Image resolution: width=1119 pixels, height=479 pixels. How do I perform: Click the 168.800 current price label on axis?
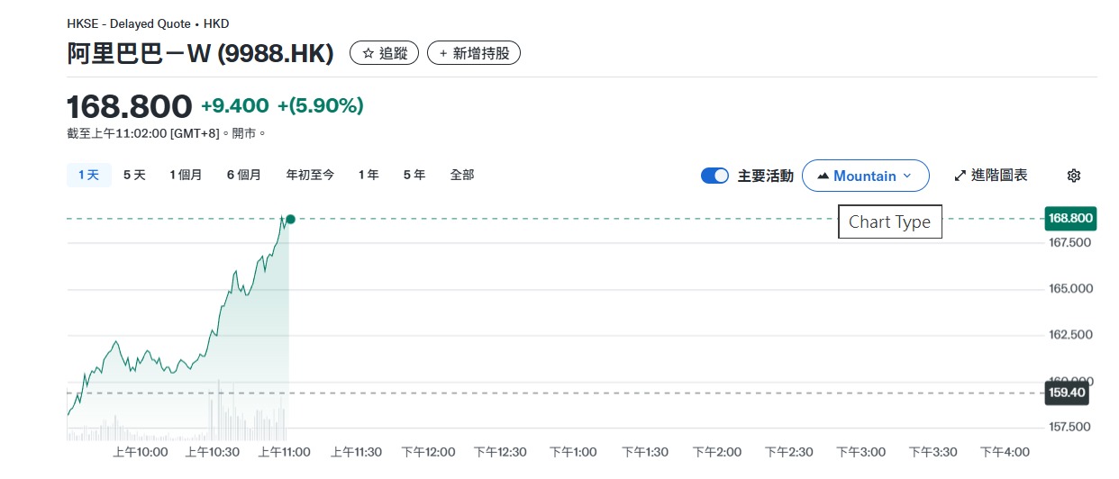pyautogui.click(x=1069, y=218)
